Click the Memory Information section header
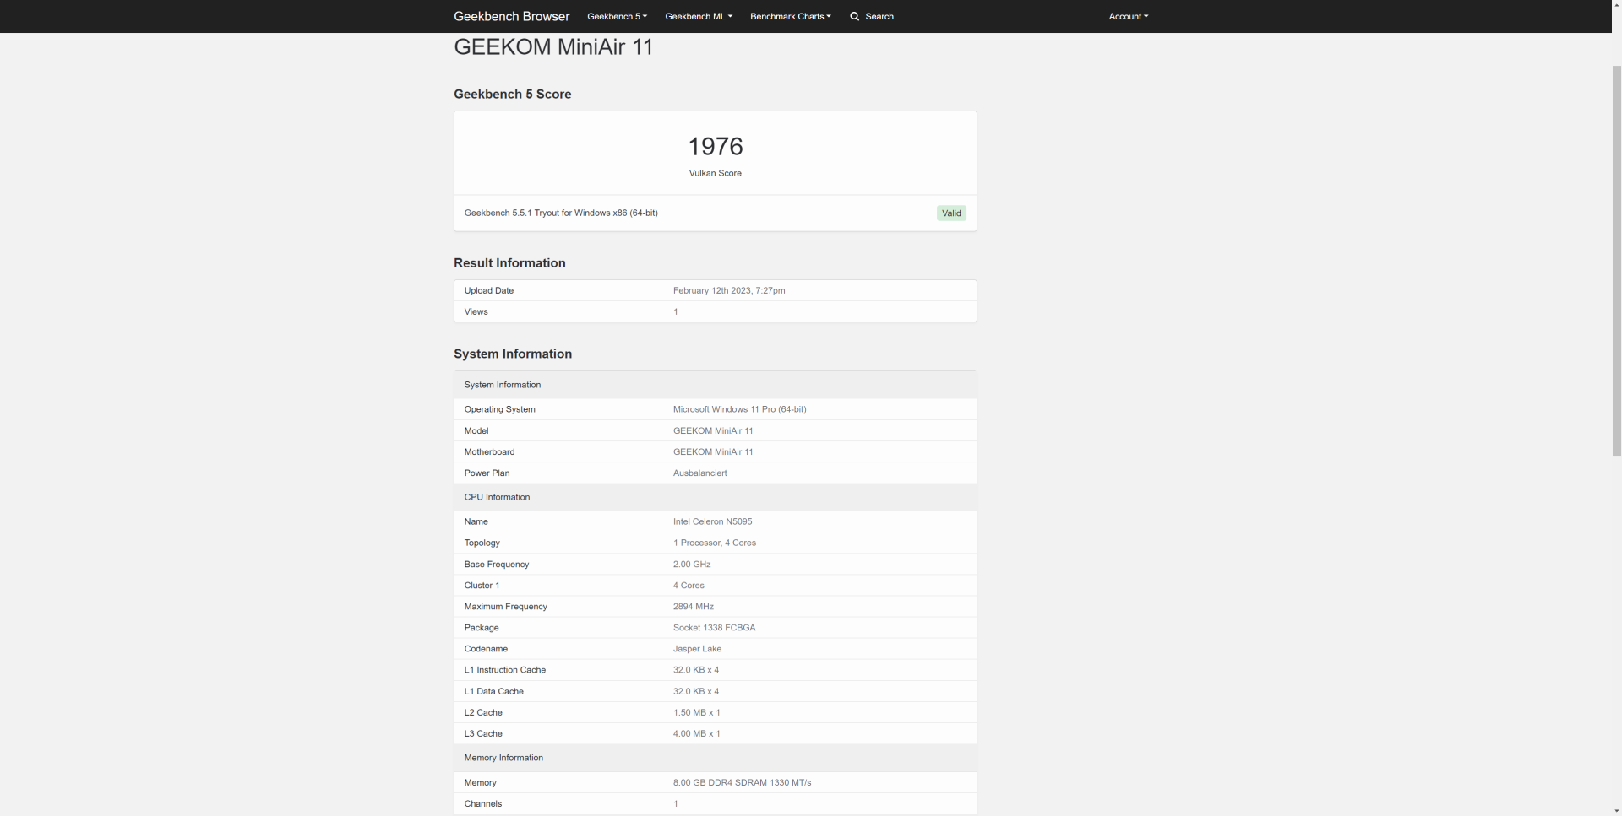The width and height of the screenshot is (1622, 816). pyautogui.click(x=716, y=758)
